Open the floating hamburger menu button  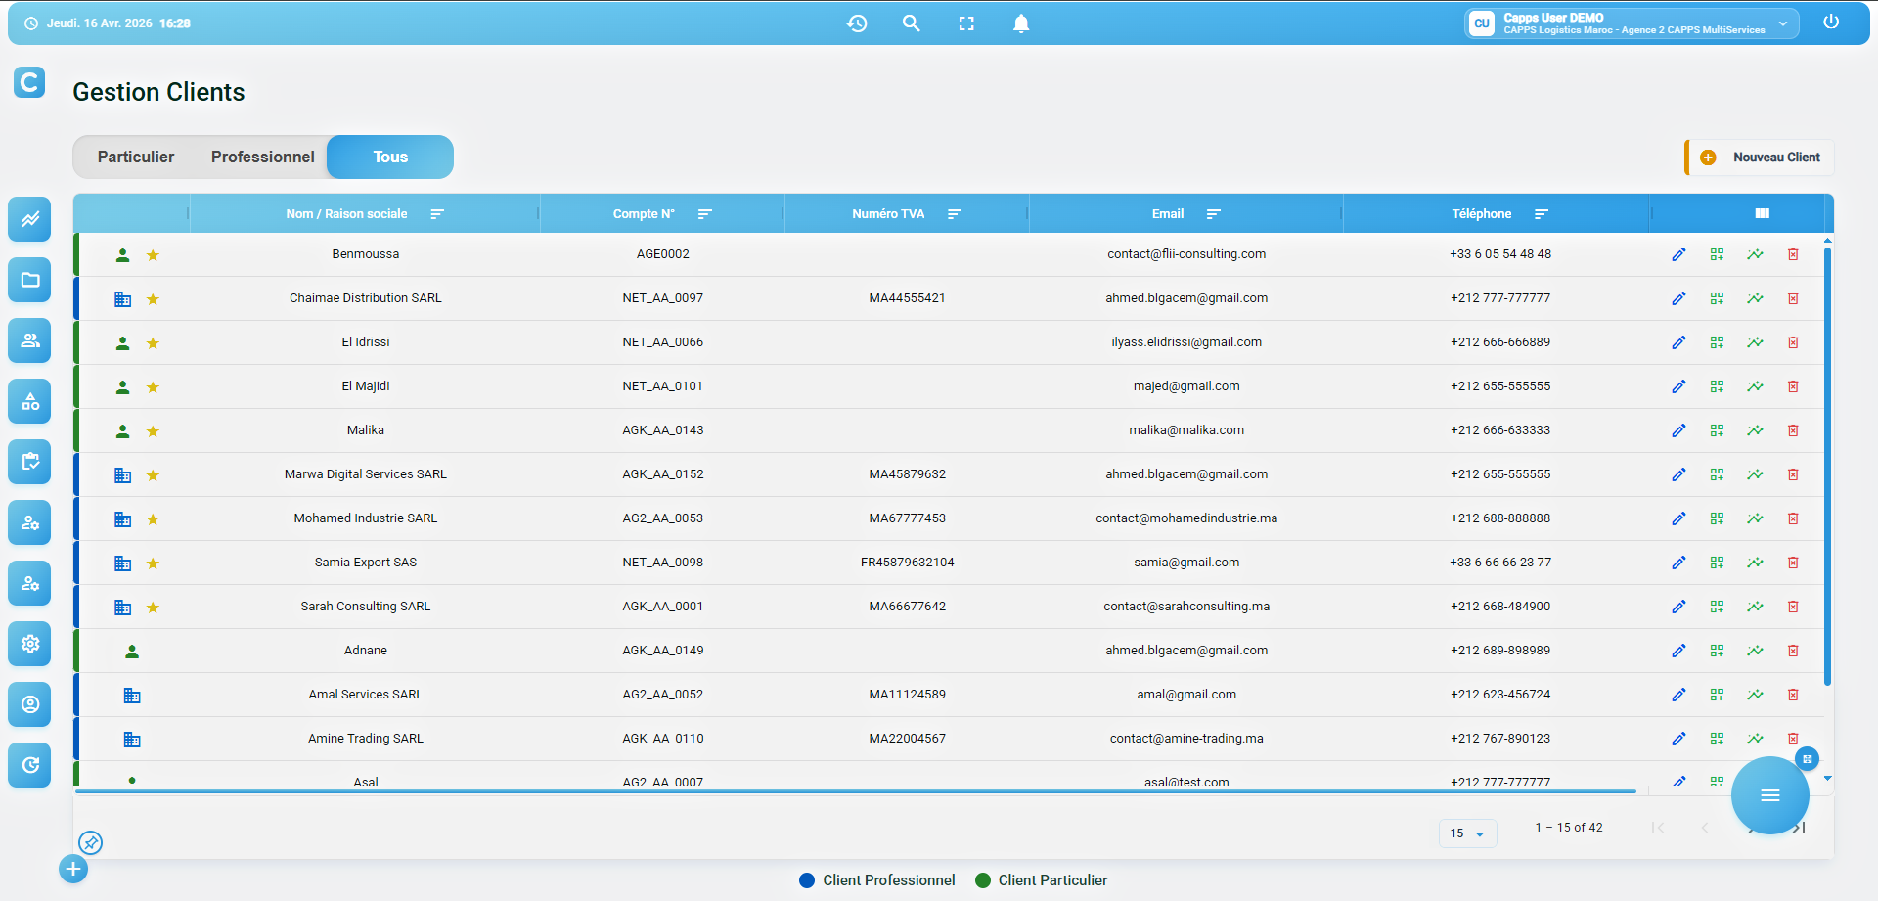[x=1769, y=795]
